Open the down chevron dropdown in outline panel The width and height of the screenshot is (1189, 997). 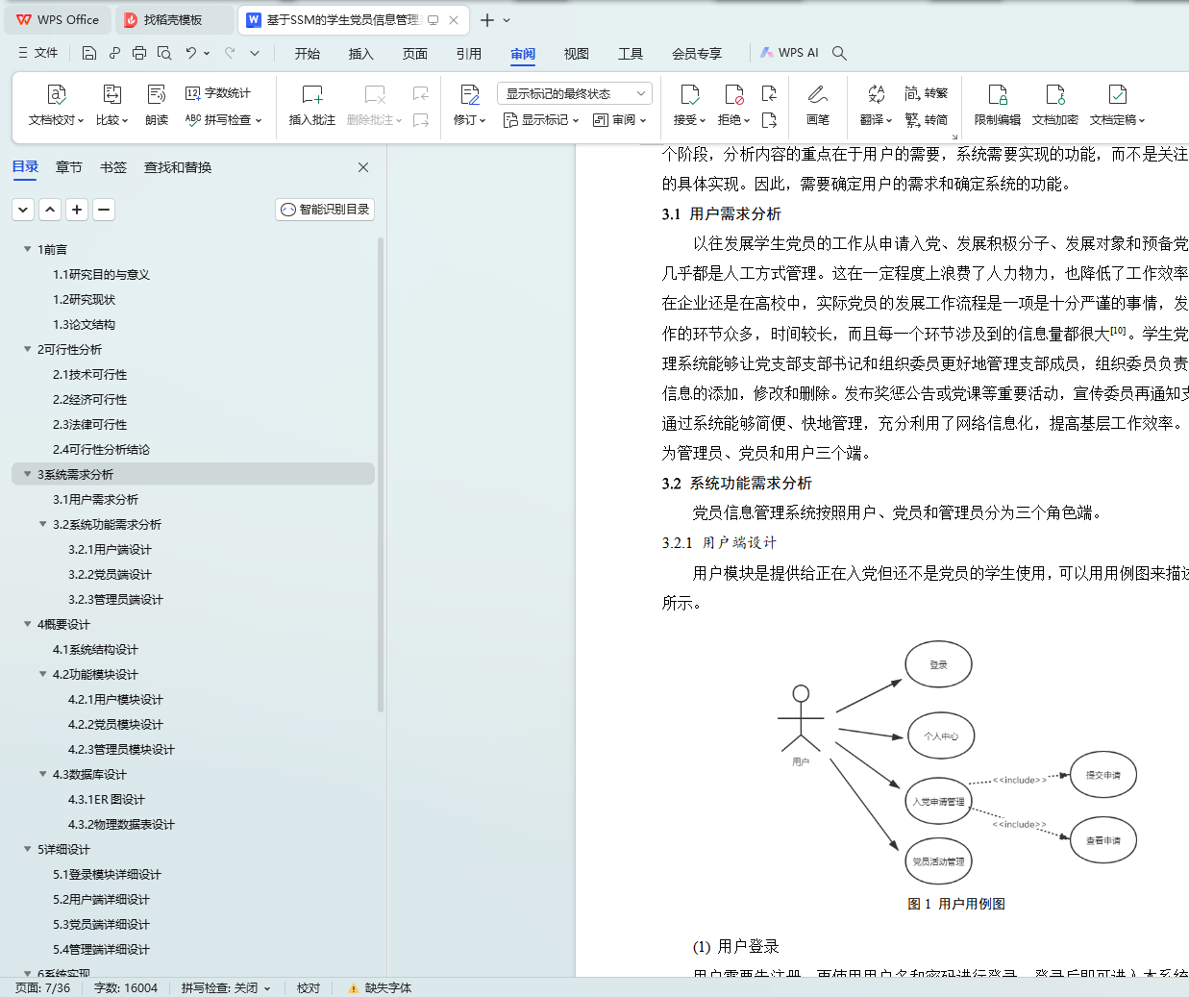[23, 210]
